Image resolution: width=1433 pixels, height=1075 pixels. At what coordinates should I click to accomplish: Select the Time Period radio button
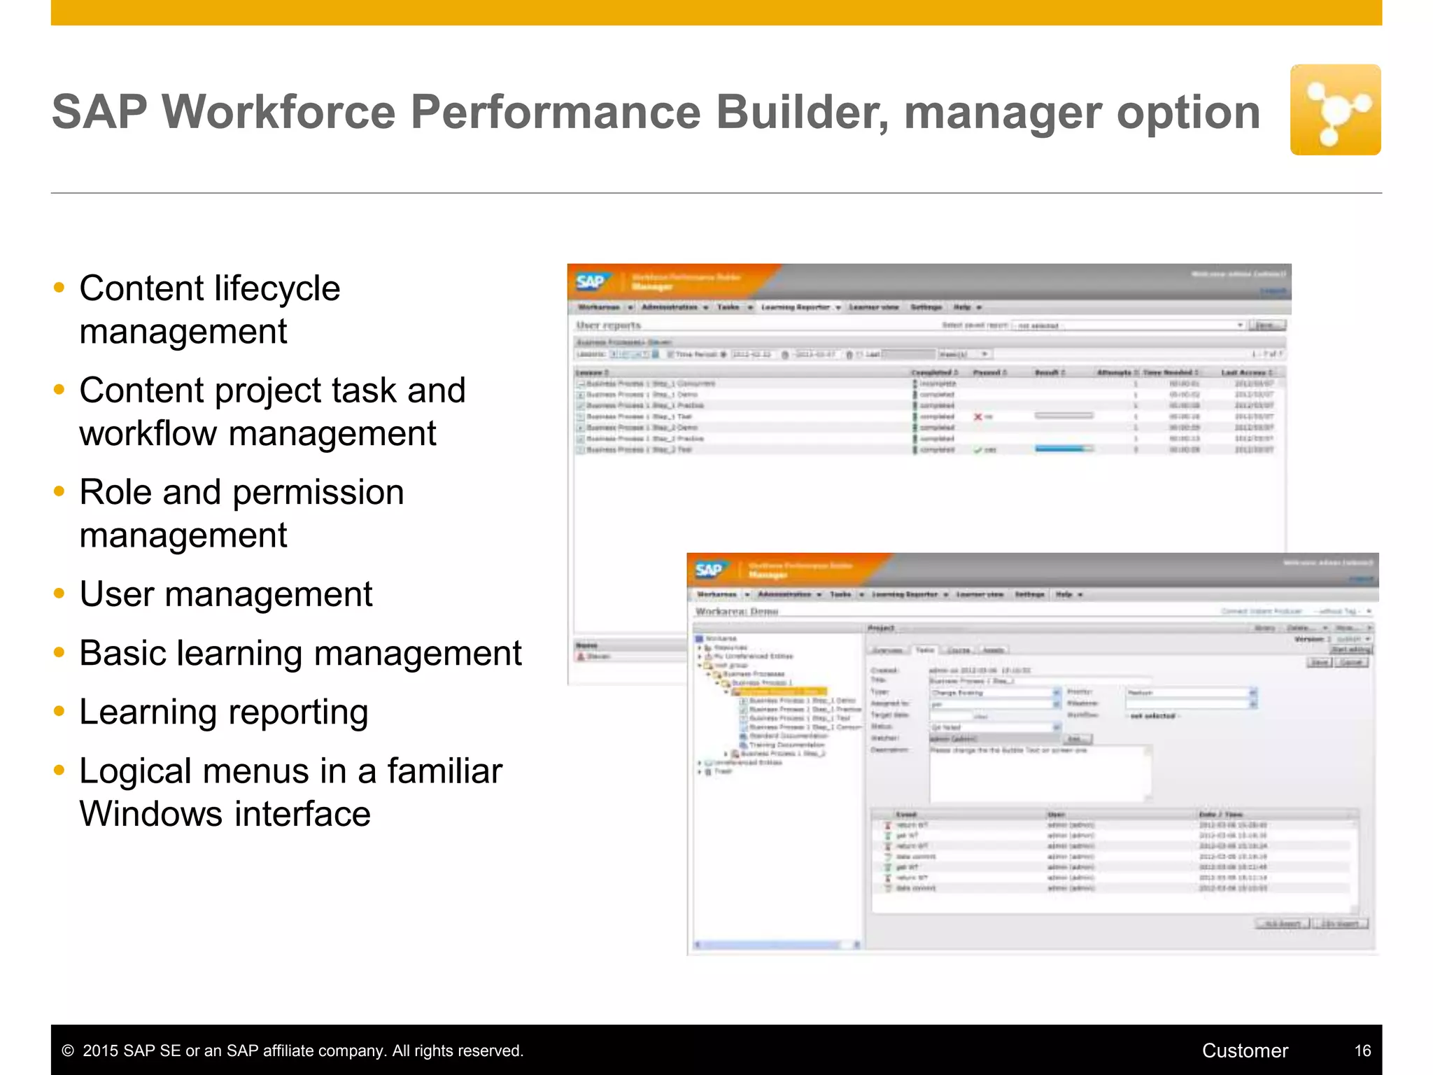(x=723, y=355)
